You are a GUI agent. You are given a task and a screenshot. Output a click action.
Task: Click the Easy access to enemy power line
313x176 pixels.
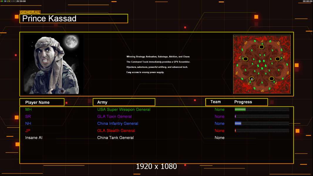click(145, 72)
